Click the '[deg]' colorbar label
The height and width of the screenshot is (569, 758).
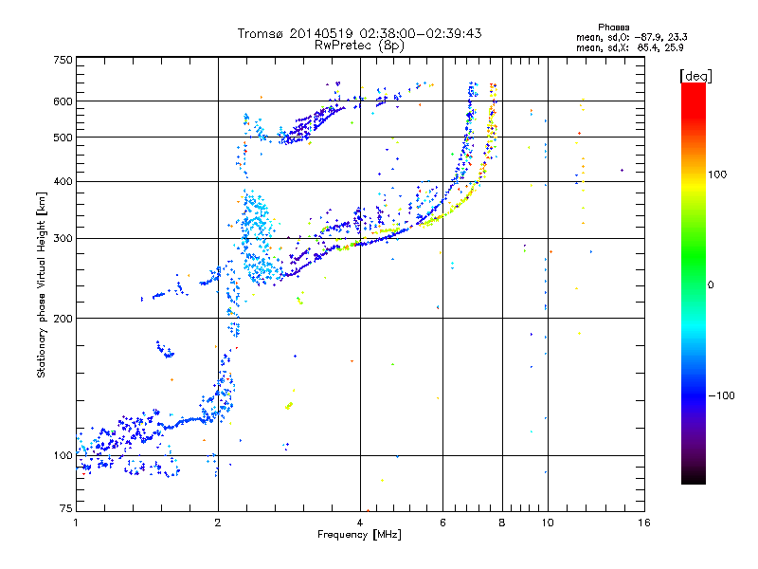click(695, 76)
